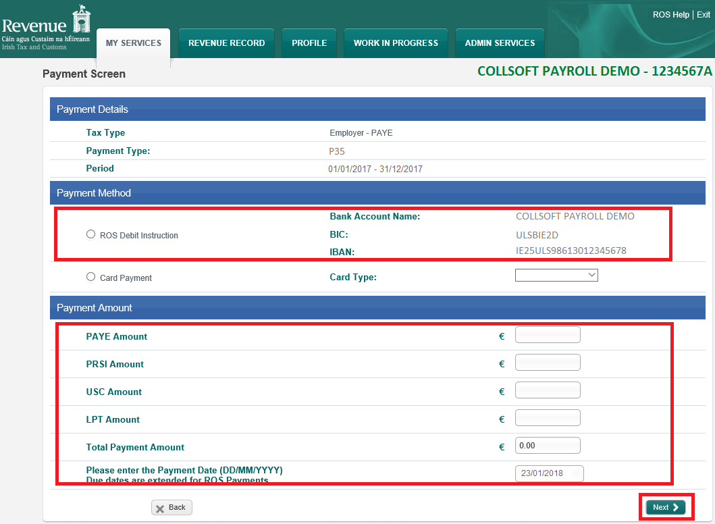Select the ROS Debit Instruction radio button
715x524 pixels.
click(x=91, y=234)
